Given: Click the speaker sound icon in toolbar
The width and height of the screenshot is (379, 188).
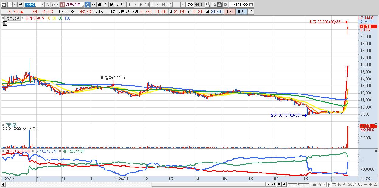Looking at the screenshot, I should [x=53, y=5].
